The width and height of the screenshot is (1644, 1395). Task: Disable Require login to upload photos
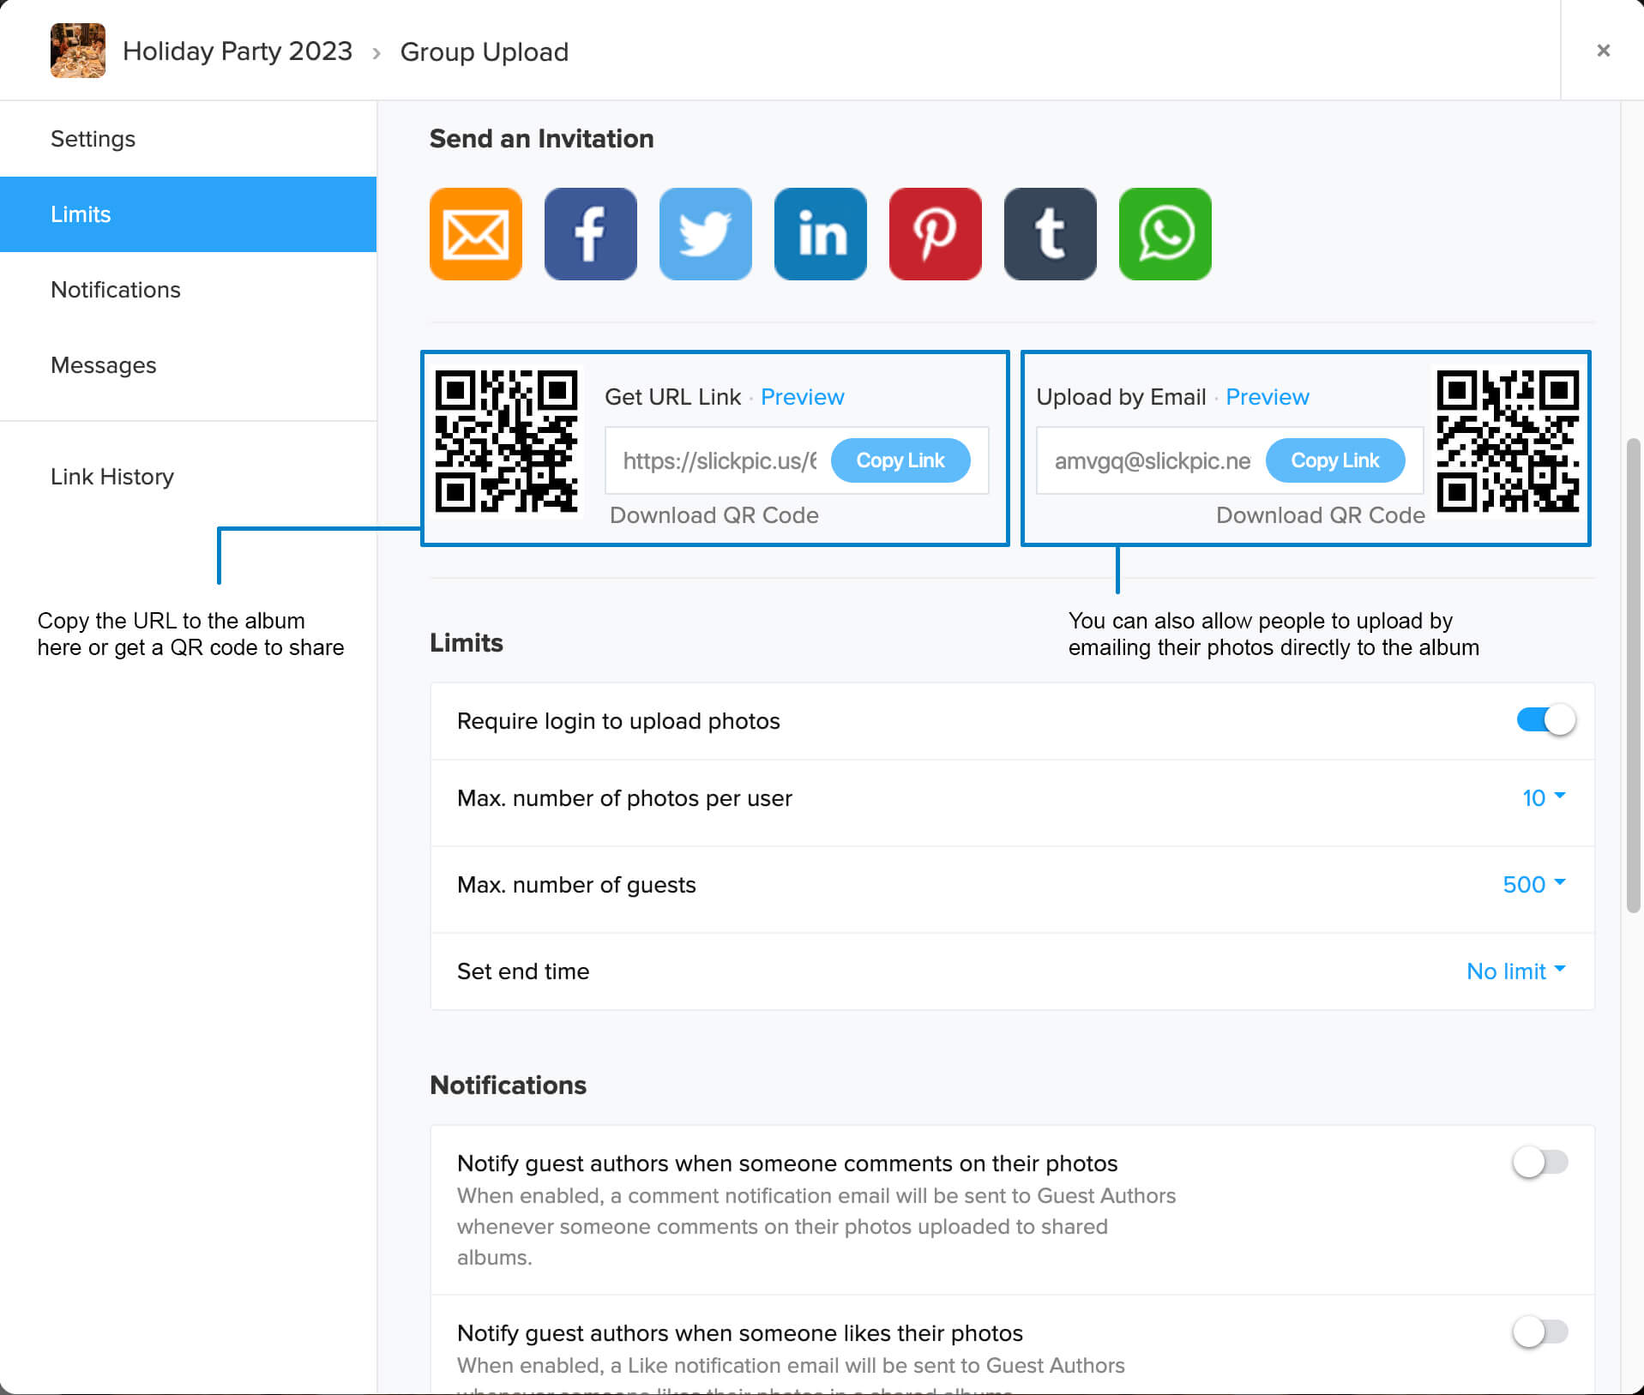click(x=1545, y=720)
